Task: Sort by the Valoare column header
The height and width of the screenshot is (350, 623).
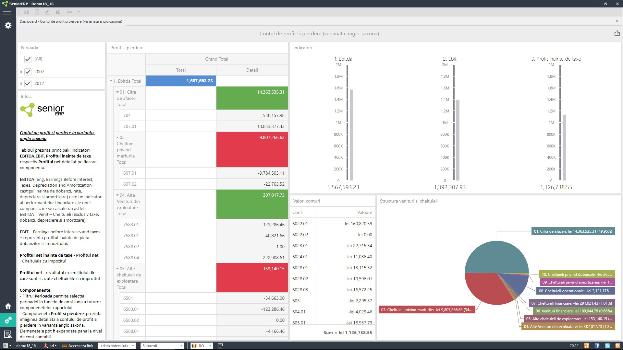Action: pyautogui.click(x=345, y=212)
